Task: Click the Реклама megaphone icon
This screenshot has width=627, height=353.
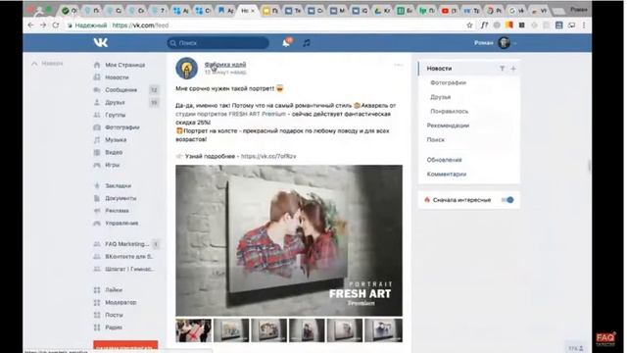Action: [x=97, y=211]
